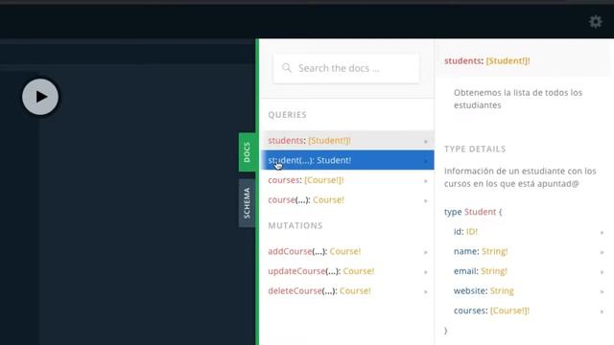Click the QUERIES section heading
The height and width of the screenshot is (345, 614).
point(288,115)
